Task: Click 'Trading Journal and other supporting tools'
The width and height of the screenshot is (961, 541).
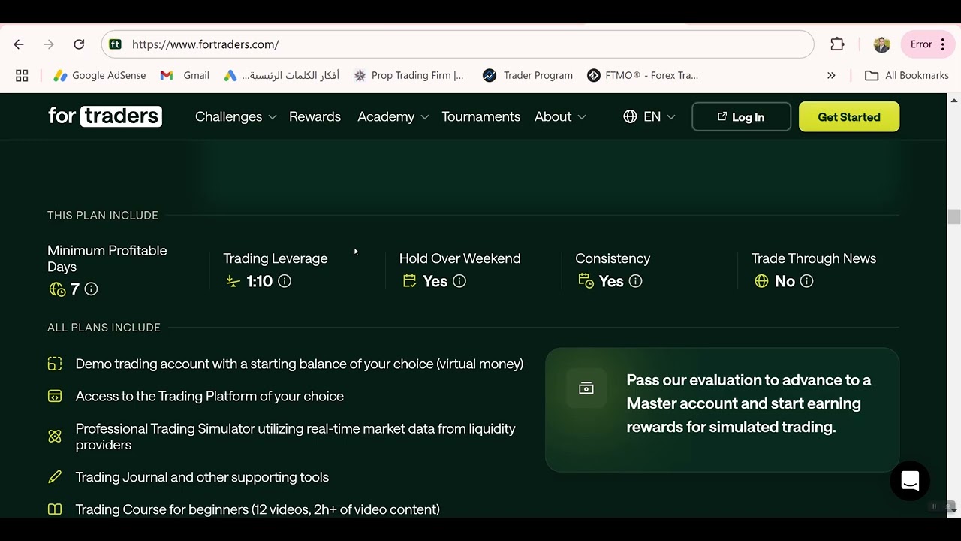Action: [202, 477]
